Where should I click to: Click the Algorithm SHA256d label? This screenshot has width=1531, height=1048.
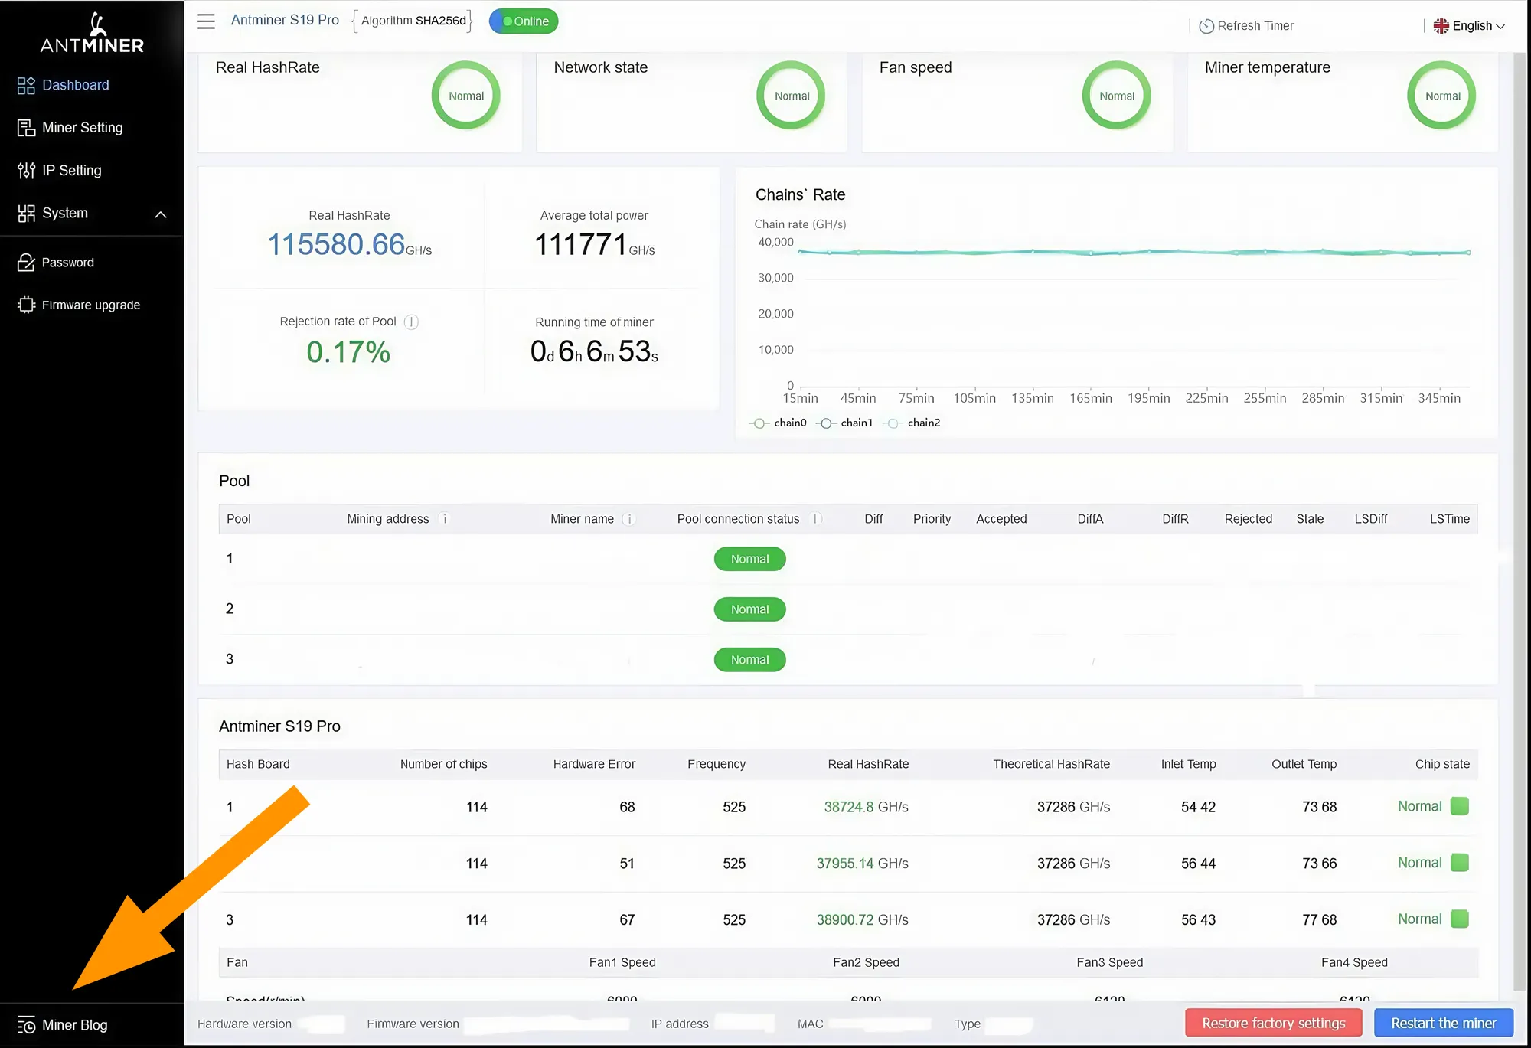413,21
